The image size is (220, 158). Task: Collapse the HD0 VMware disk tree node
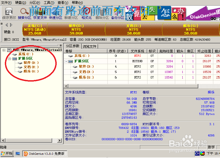[x=4, y=50]
